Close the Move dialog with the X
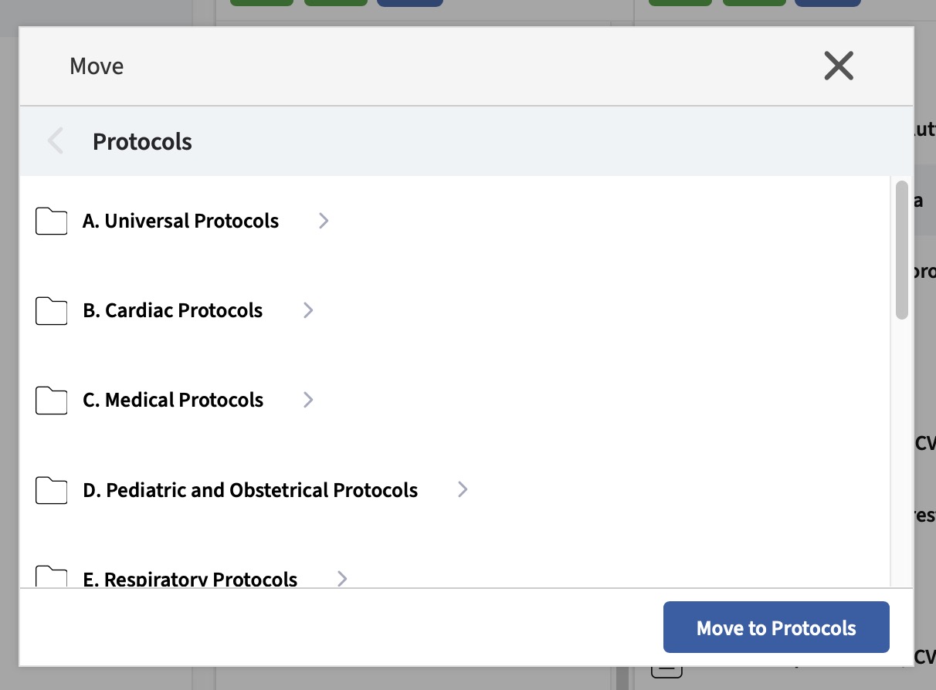The width and height of the screenshot is (936, 690). [x=839, y=66]
